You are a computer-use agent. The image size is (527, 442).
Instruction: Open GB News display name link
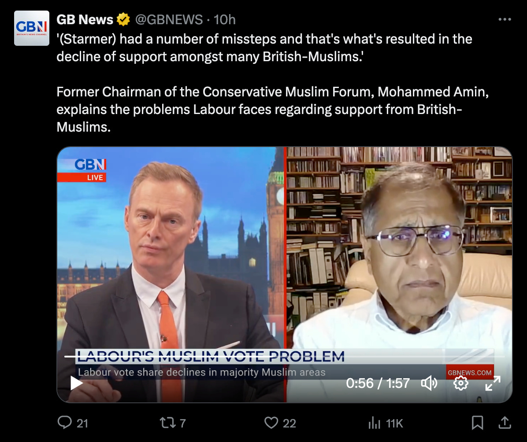click(x=85, y=19)
